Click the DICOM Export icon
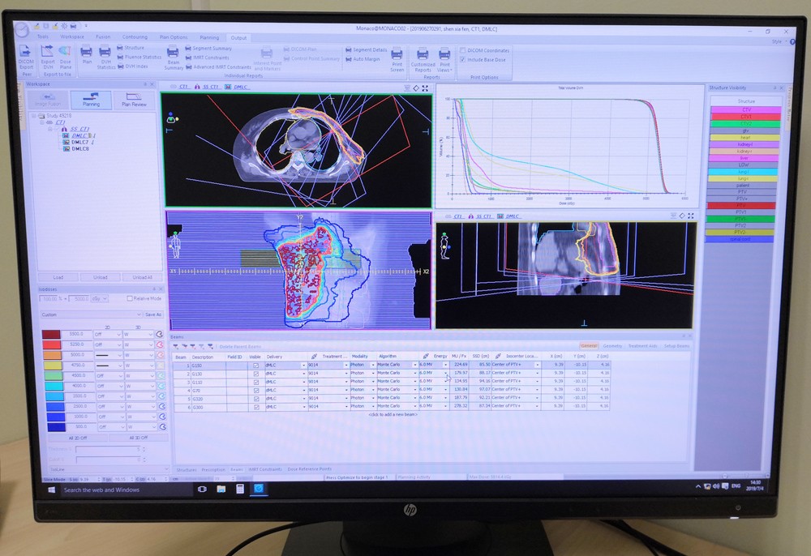811x556 pixels. tap(26, 55)
